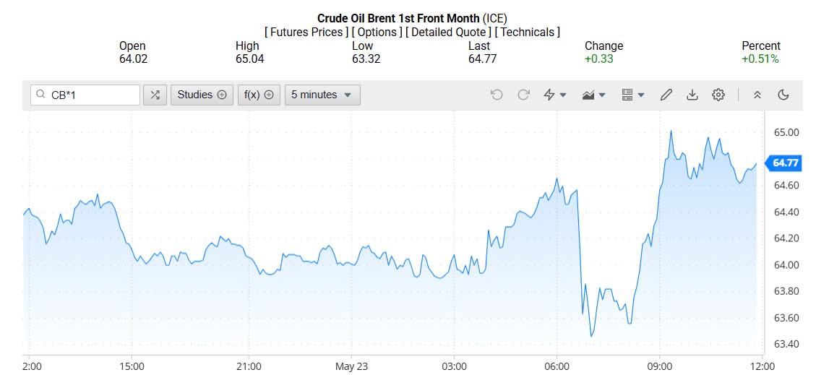Click the f(x) expression button
816x375 pixels.
click(x=259, y=95)
